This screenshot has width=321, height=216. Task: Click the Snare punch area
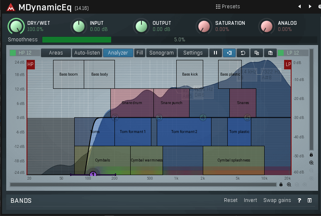[171, 103]
